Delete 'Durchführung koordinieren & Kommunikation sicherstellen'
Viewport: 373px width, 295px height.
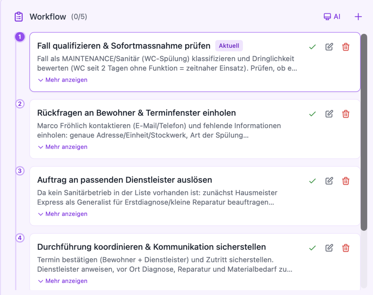346,248
